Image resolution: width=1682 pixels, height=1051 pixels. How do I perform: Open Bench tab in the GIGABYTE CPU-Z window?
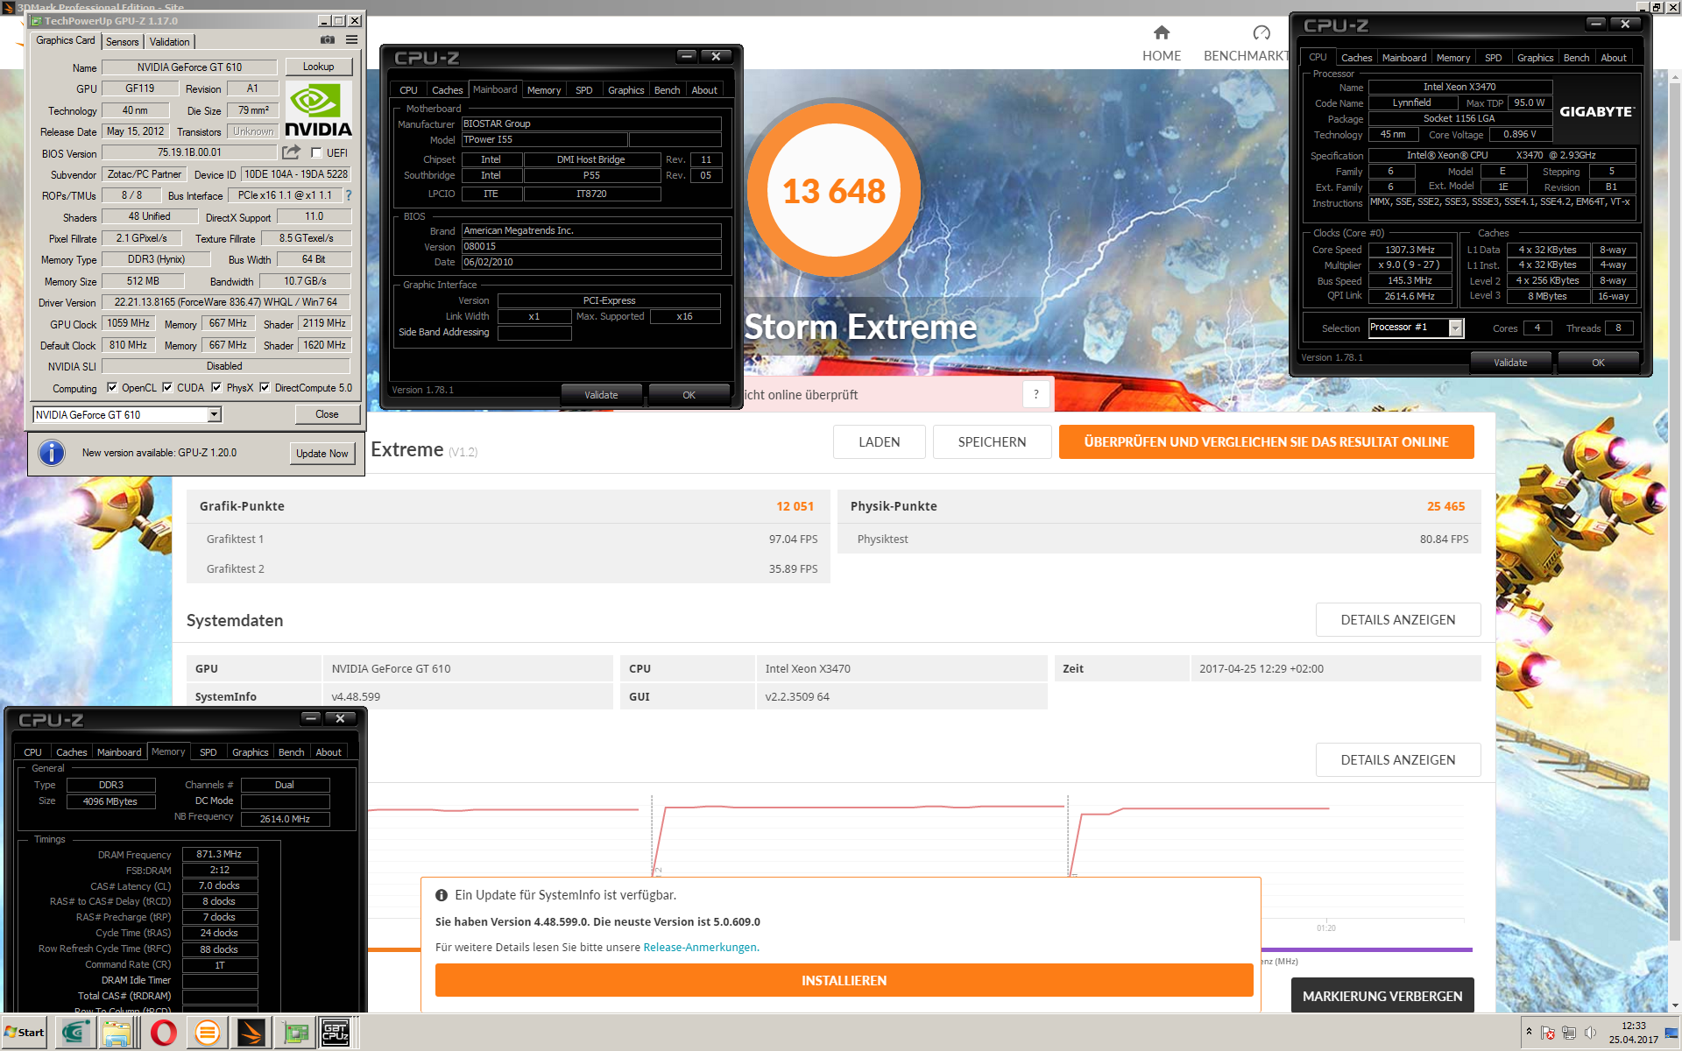1576,58
